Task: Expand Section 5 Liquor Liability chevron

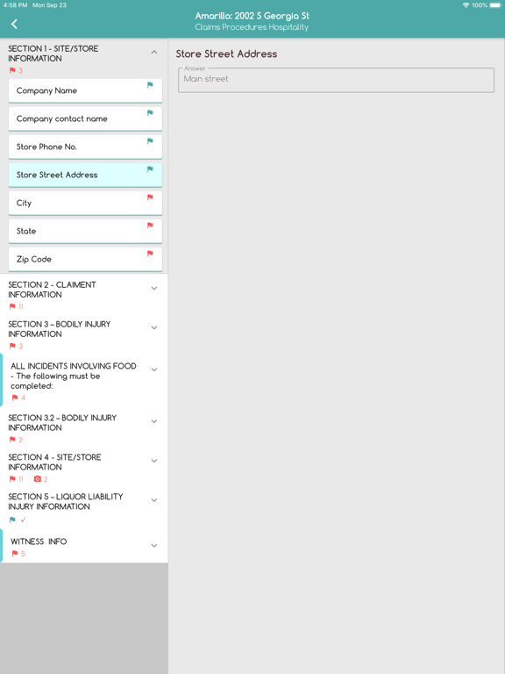Action: coord(153,500)
